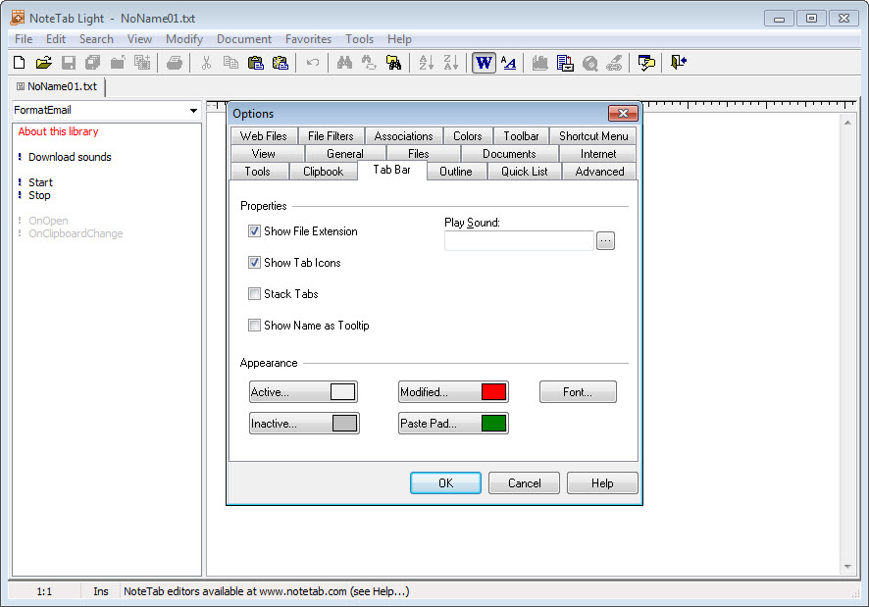Pick the Inactive tab color swatch
Viewport: 869px width, 607px height.
click(x=344, y=424)
